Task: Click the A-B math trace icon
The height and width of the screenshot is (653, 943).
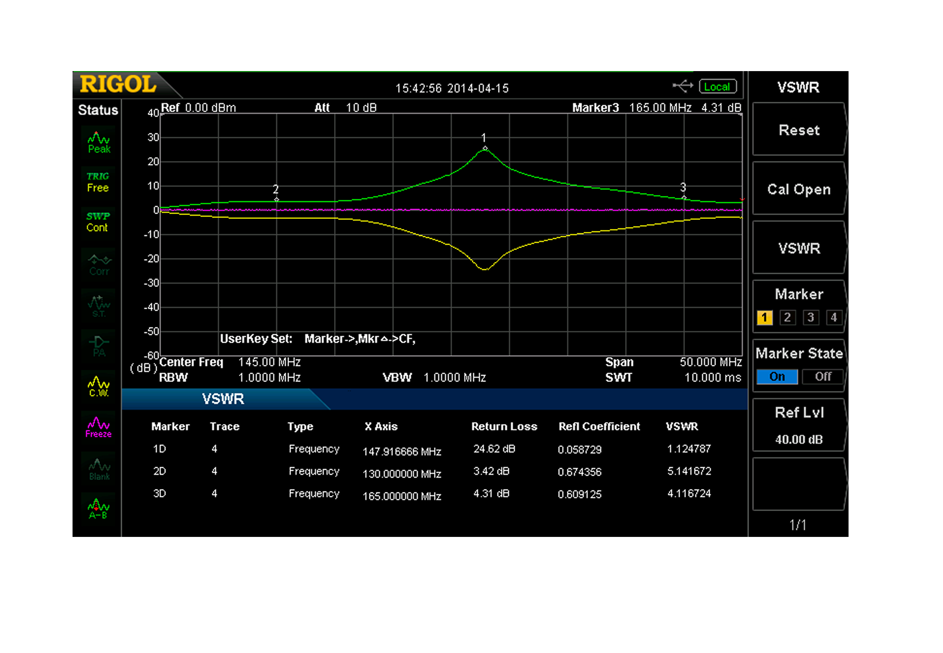Action: 98,509
